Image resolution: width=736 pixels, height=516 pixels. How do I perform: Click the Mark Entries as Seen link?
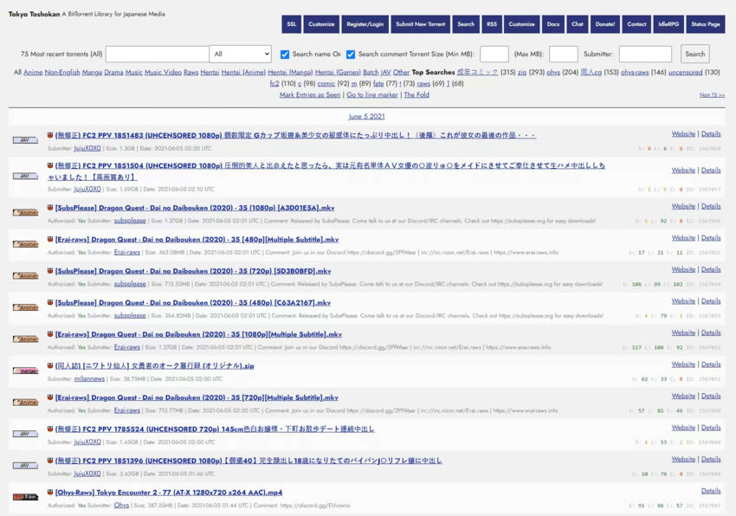[x=310, y=95]
